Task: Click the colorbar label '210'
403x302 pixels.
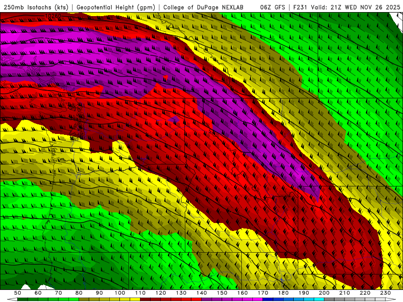Action: 345,293
